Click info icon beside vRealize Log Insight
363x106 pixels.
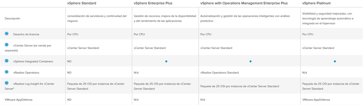(7, 83)
